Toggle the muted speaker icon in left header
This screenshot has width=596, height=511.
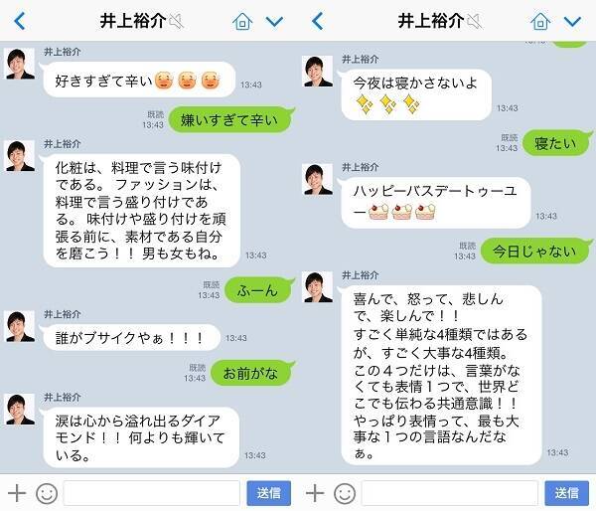coord(177,21)
